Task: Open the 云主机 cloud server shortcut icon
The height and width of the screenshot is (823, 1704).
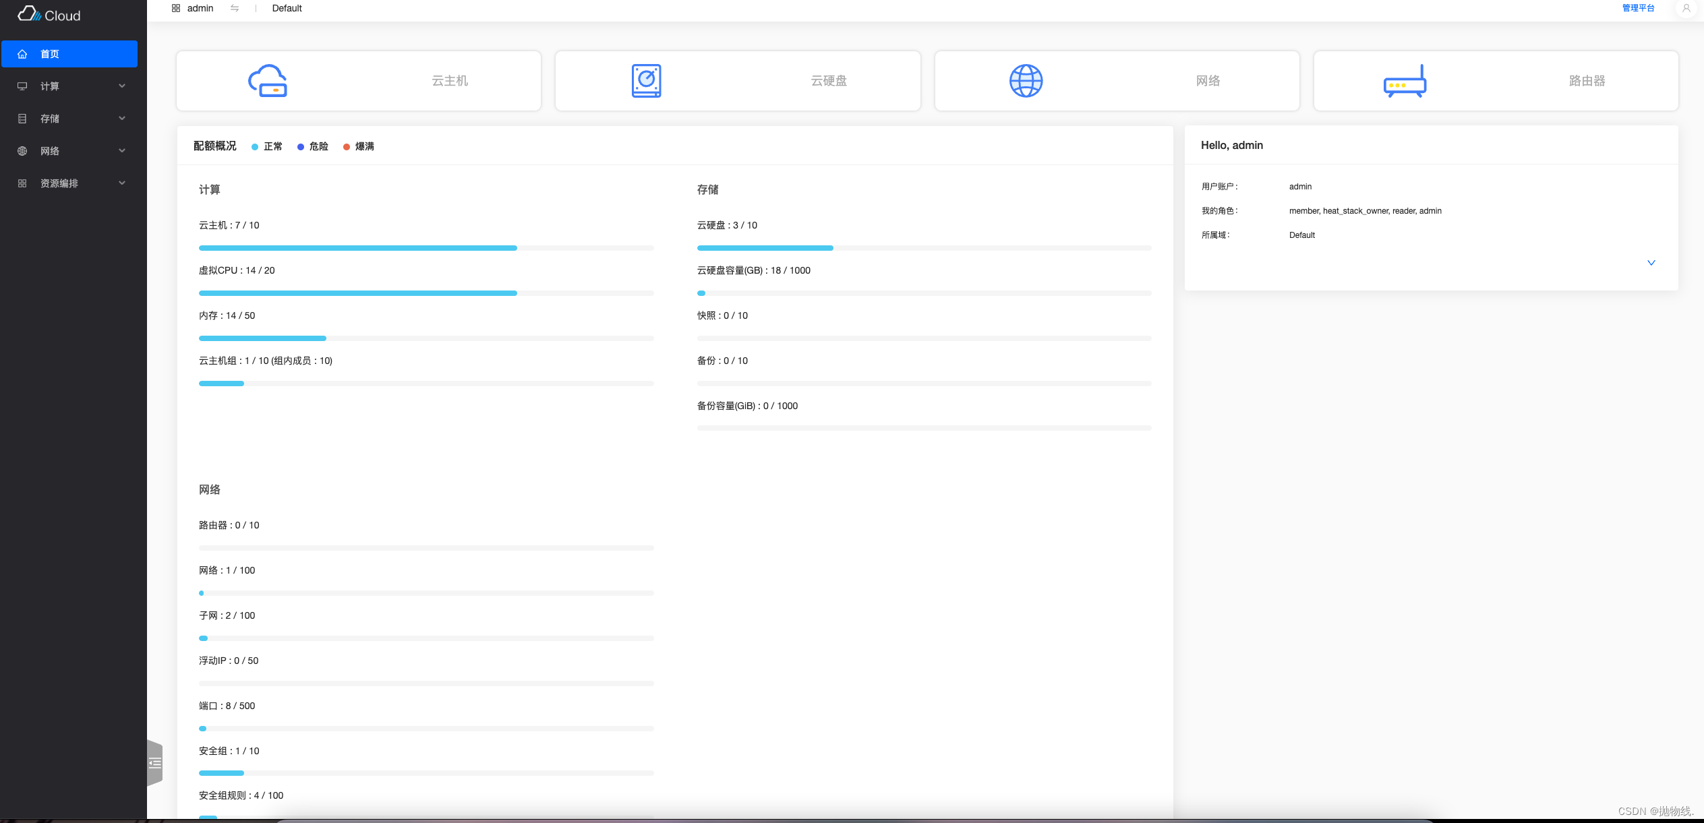Action: point(268,80)
